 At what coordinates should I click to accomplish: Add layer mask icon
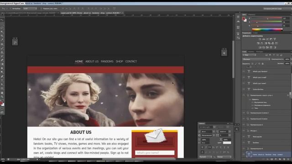[x=272, y=159]
